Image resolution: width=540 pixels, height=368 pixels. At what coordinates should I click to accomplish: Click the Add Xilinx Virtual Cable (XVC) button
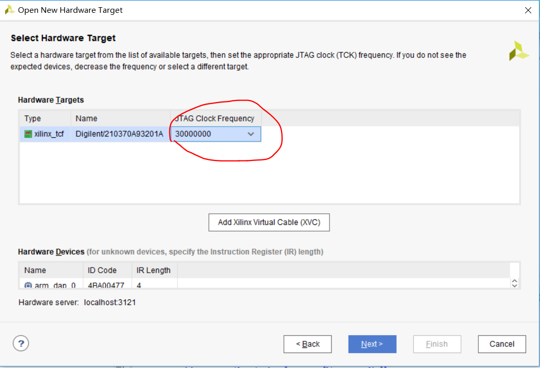coord(268,222)
